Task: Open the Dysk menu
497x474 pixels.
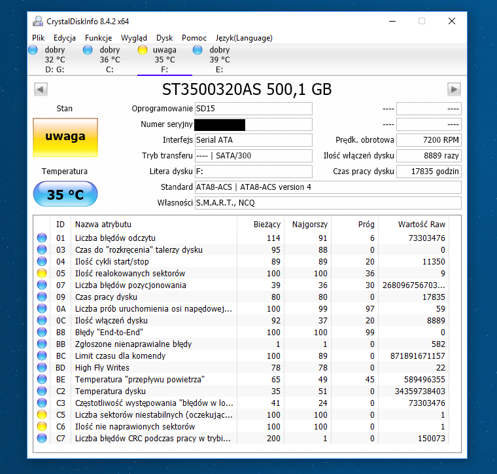Action: pos(164,38)
